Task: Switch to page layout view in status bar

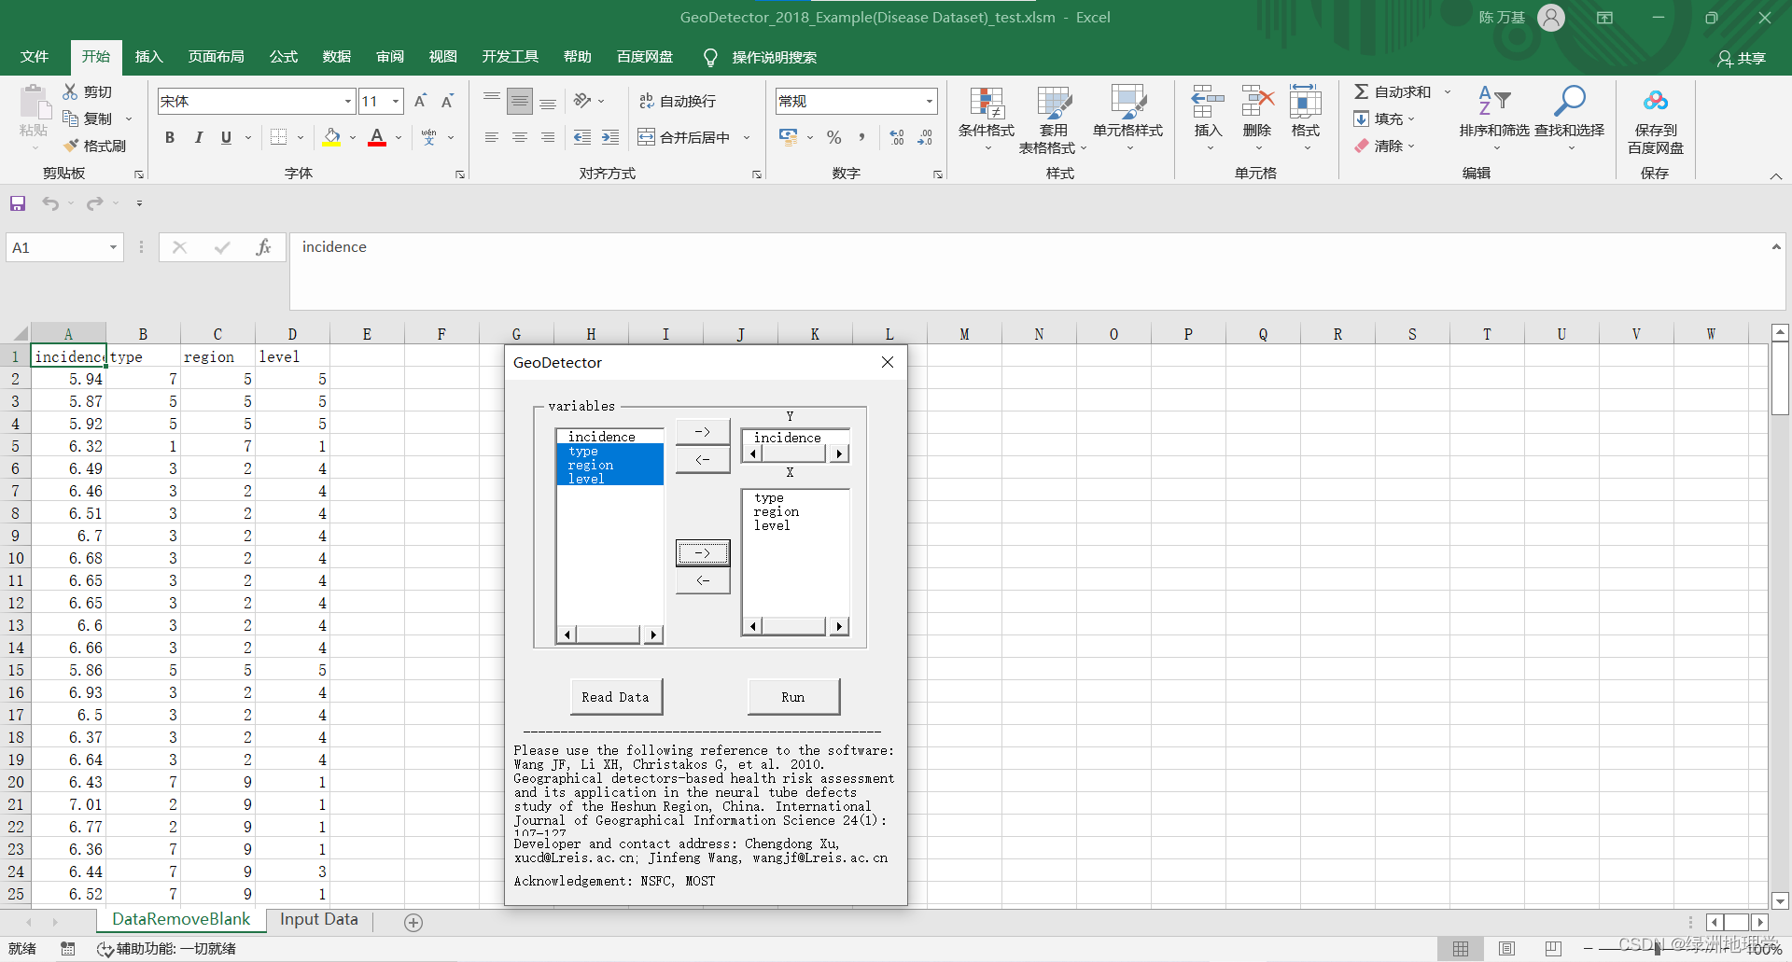Action: (1506, 949)
